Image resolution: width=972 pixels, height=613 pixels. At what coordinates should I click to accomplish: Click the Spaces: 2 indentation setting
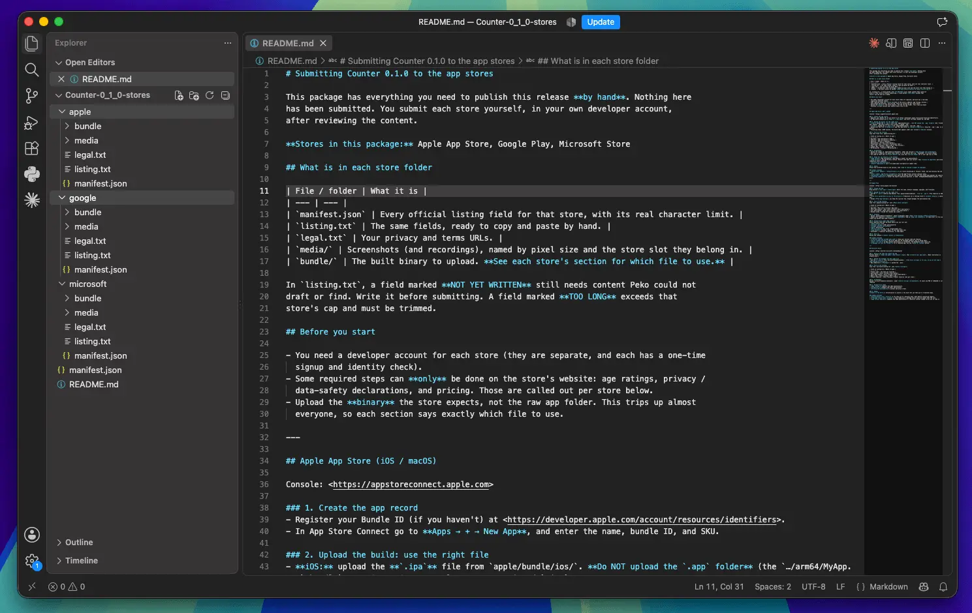coord(773,587)
